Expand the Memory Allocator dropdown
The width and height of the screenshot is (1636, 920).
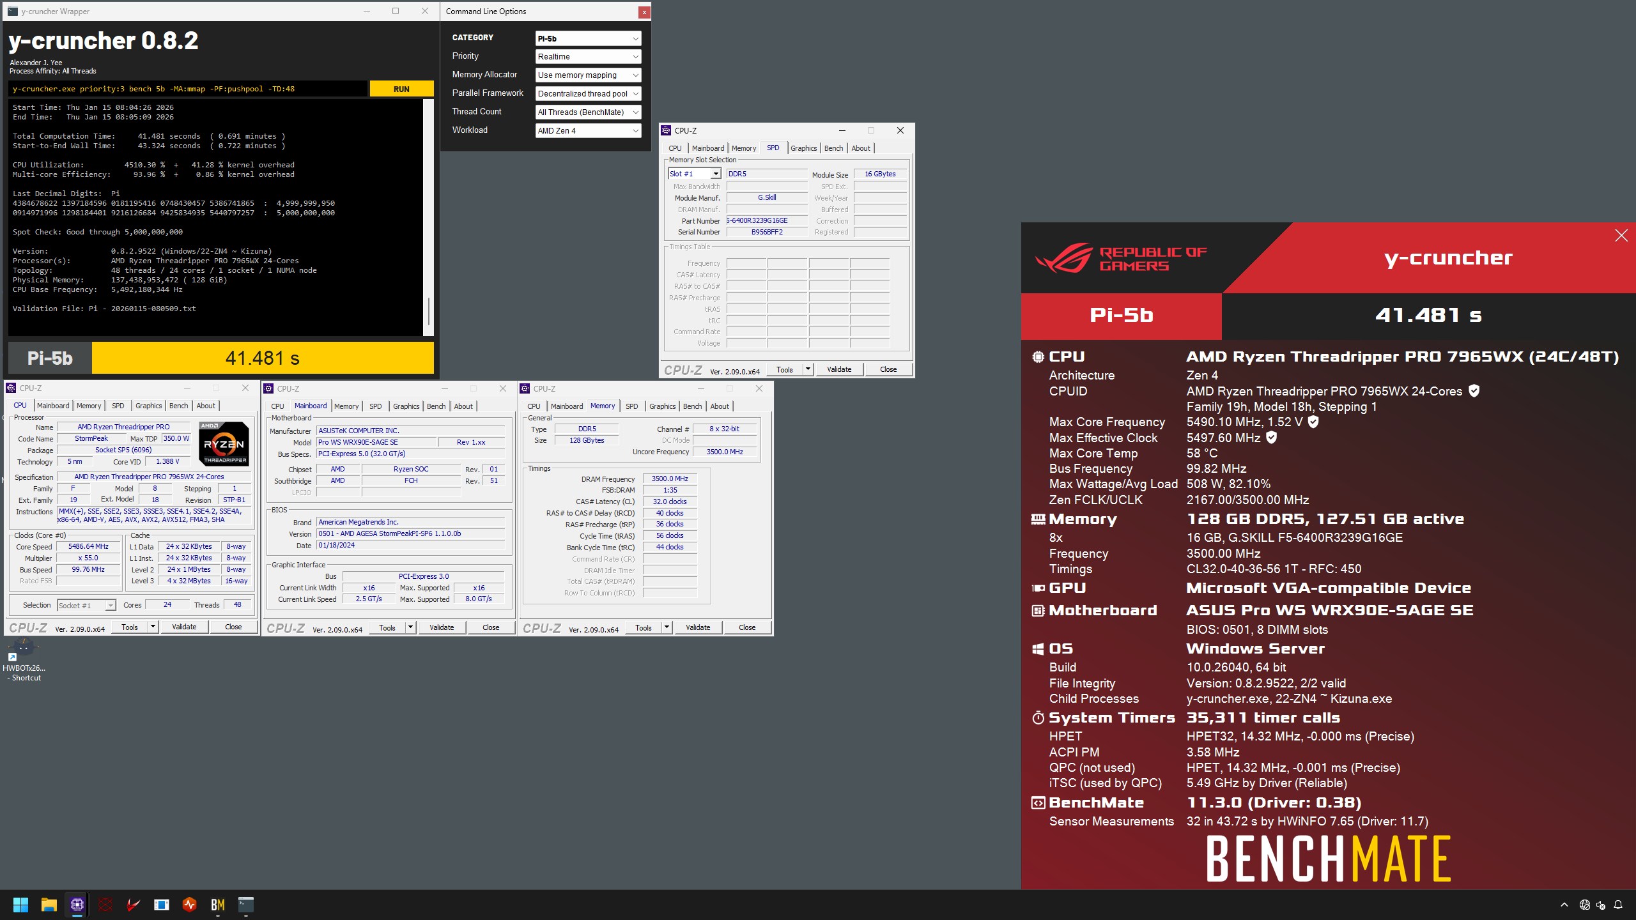(x=588, y=75)
